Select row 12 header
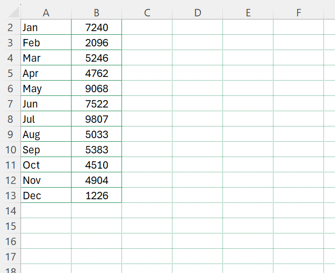 (x=11, y=180)
